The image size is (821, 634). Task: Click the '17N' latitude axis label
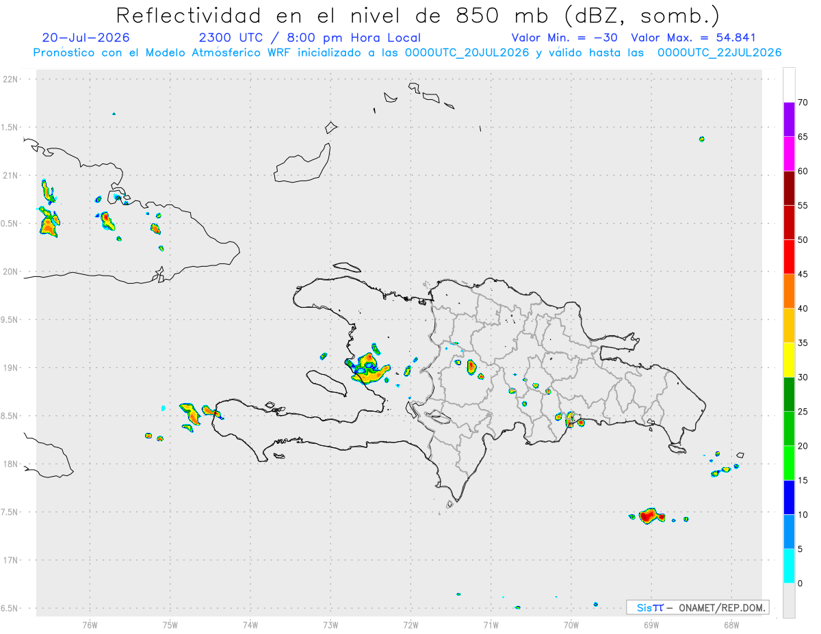point(11,560)
